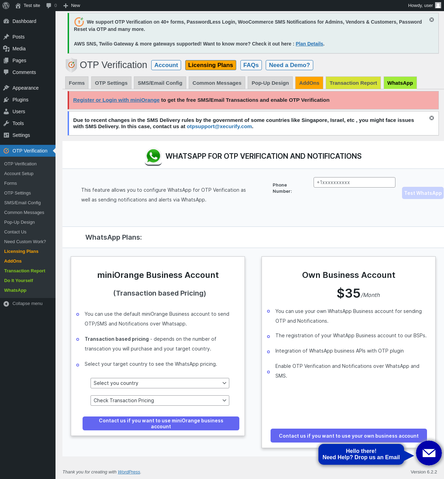Click the New plus icon in the admin bar

click(66, 6)
